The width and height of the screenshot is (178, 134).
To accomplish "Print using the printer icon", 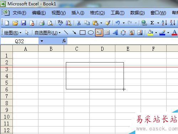I will [x=42, y=23].
